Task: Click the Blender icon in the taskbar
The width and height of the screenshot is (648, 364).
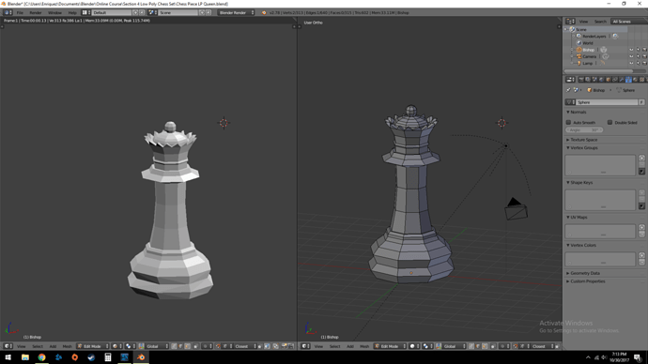Action: [x=141, y=357]
